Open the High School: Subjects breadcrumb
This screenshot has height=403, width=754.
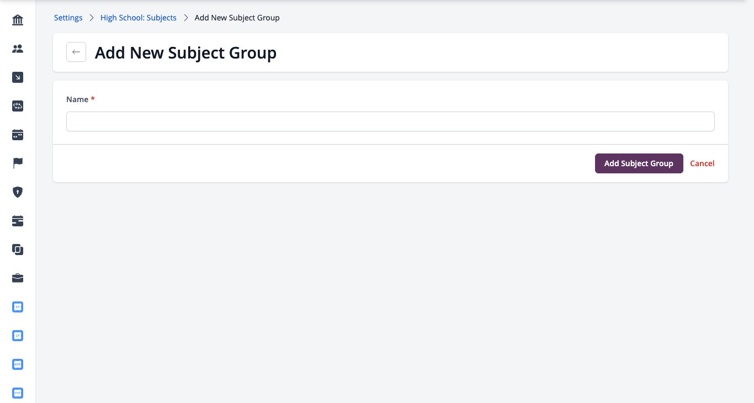139,18
